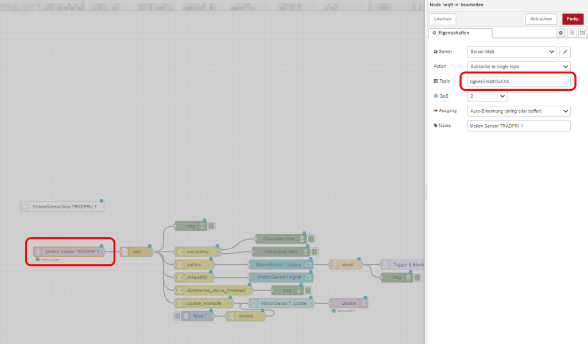Click the gear properties icon in tab bar
588x344 pixels.
tap(562, 33)
